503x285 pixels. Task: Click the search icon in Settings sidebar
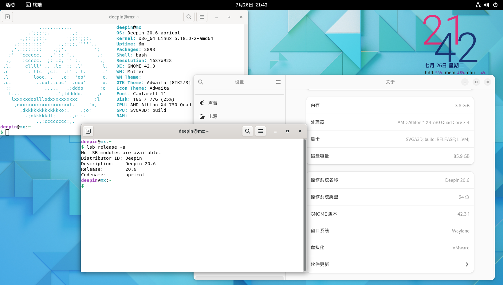point(201,82)
